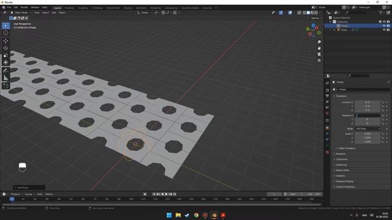Click the viewport zoom magnifier icon
Screen dimensions: 392x220
pyautogui.click(x=319, y=42)
